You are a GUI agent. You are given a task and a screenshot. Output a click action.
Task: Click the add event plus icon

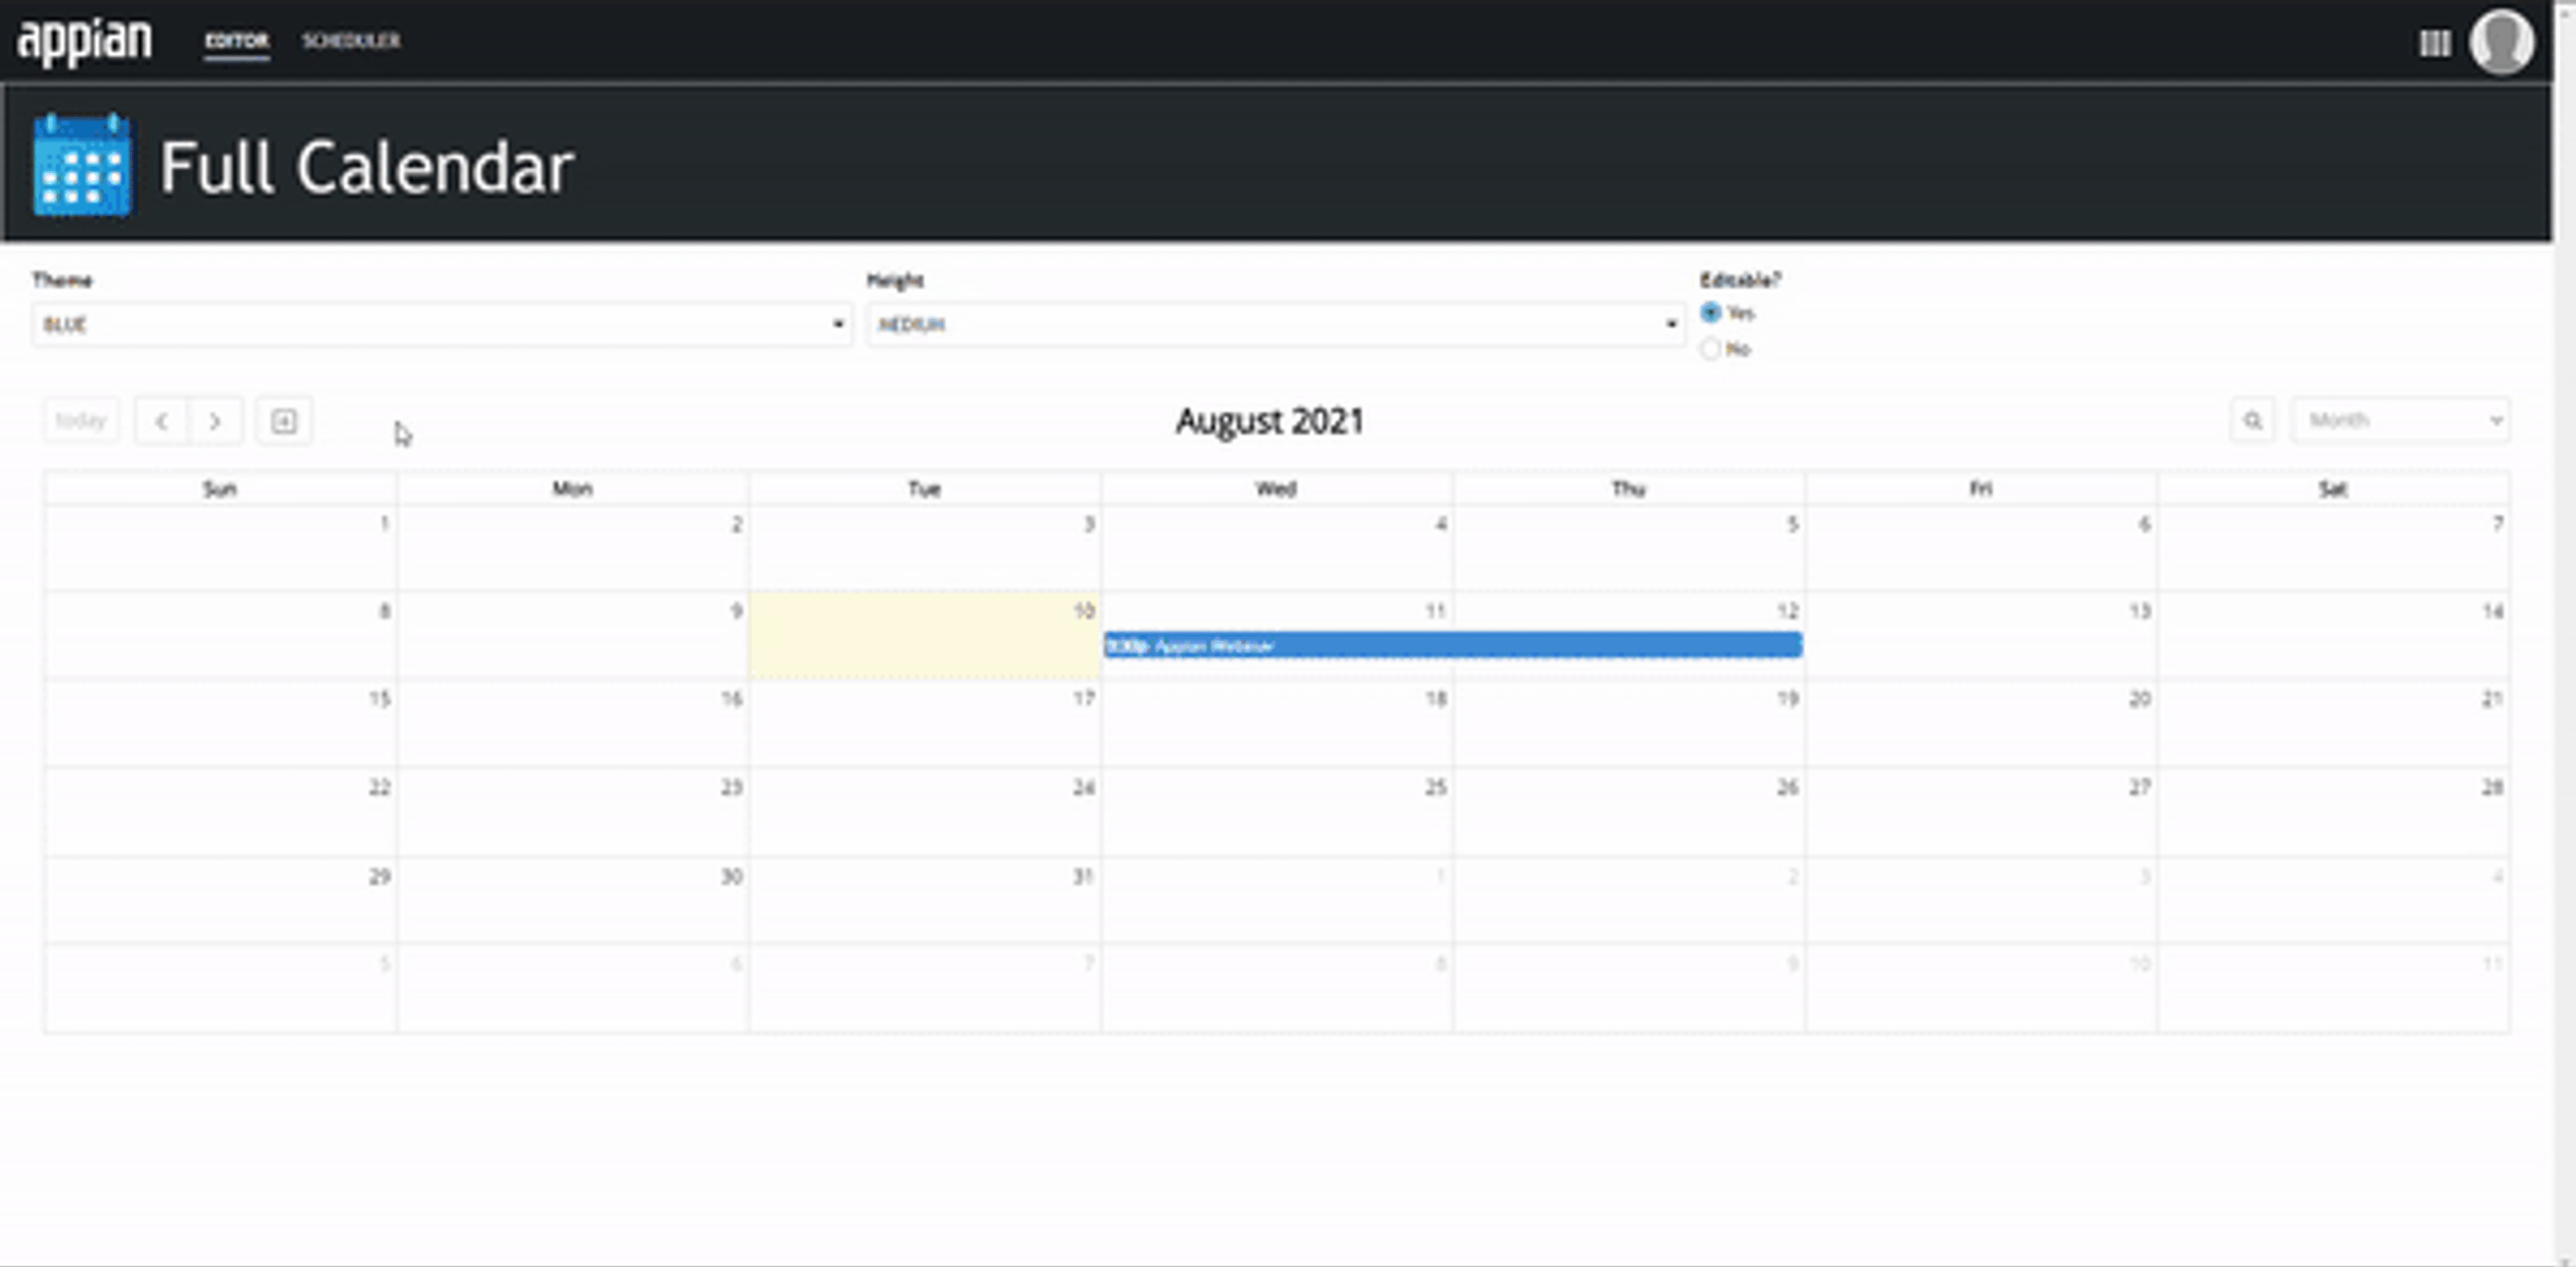click(x=284, y=421)
